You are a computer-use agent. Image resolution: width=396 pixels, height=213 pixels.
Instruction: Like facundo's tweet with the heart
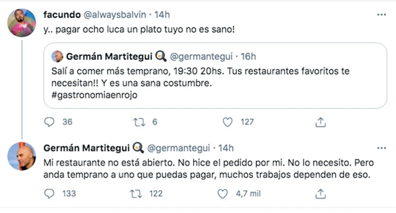point(228,123)
